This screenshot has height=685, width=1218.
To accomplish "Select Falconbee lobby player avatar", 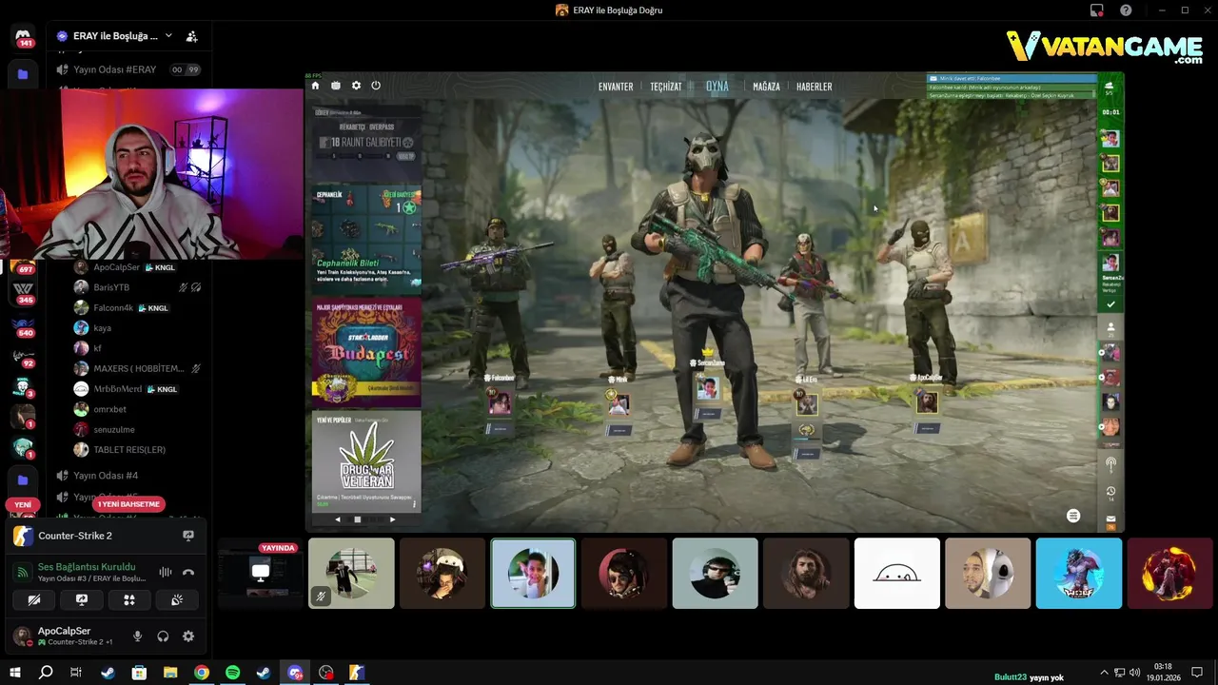I will (x=500, y=402).
